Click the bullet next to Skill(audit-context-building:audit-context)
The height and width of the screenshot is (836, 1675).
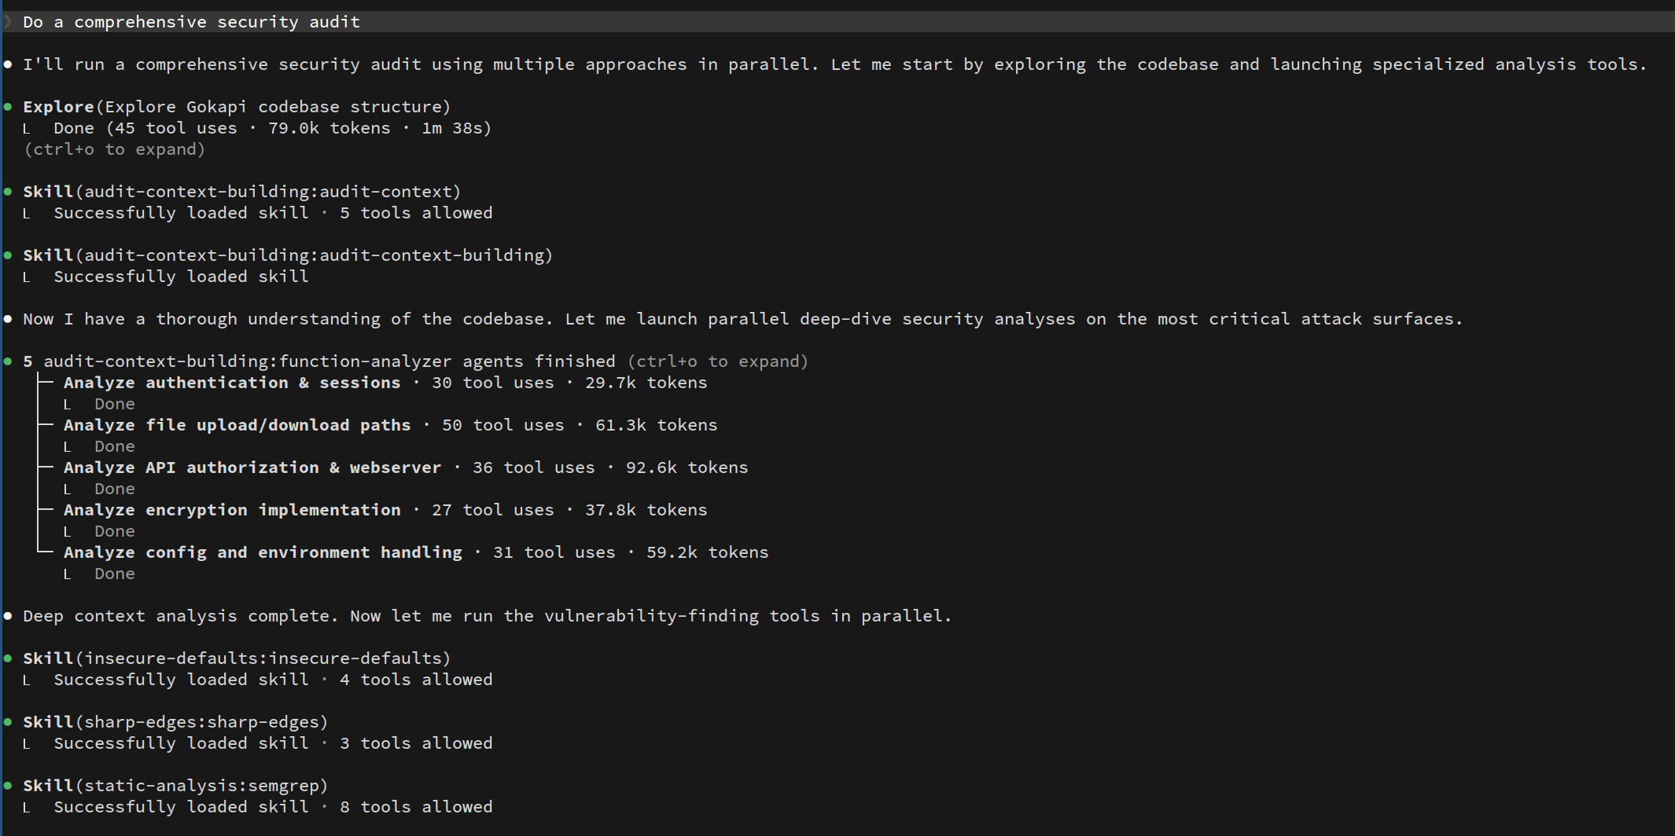pyautogui.click(x=8, y=192)
